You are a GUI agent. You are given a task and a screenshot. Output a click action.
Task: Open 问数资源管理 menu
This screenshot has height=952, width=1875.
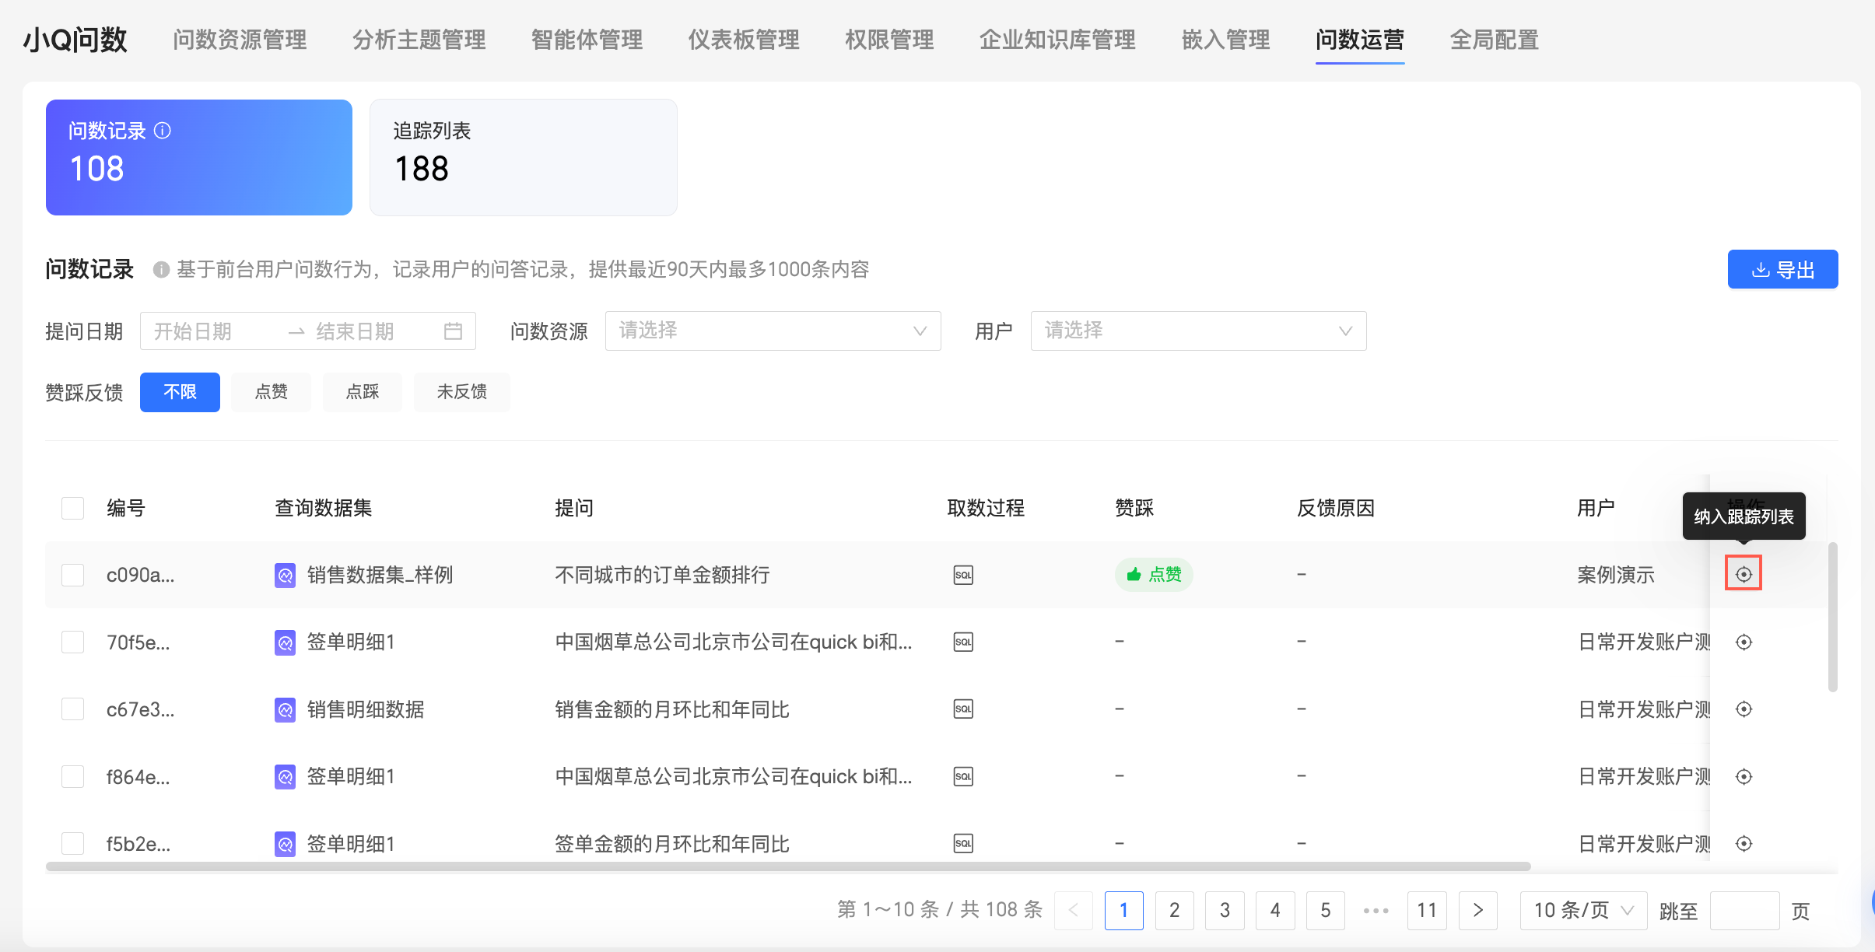click(240, 40)
